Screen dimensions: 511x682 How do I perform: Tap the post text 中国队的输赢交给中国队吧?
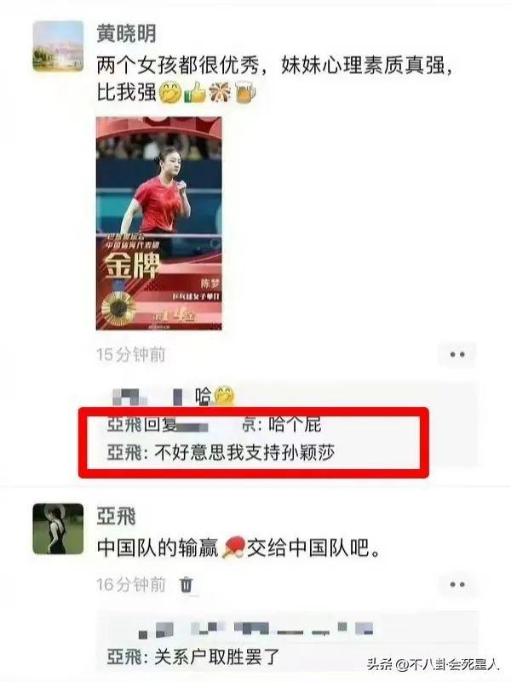[x=239, y=547]
